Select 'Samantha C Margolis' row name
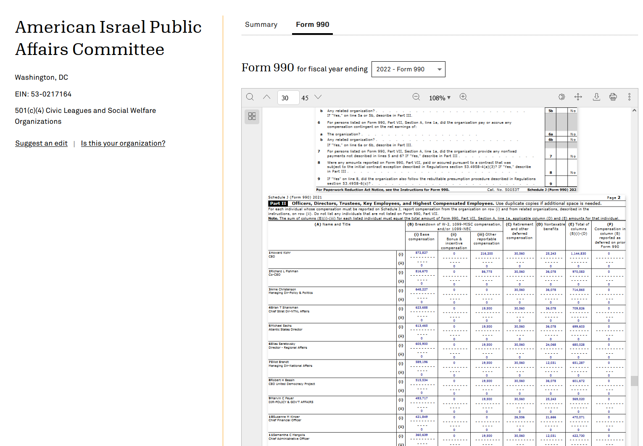 (288, 435)
